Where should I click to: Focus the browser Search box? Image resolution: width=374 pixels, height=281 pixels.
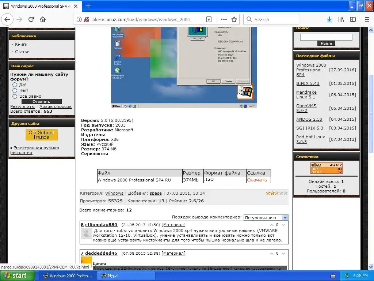271,19
